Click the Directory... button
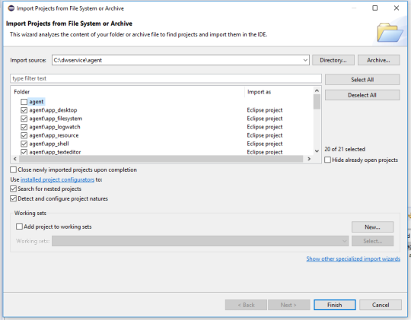This screenshot has width=411, height=320. point(333,60)
